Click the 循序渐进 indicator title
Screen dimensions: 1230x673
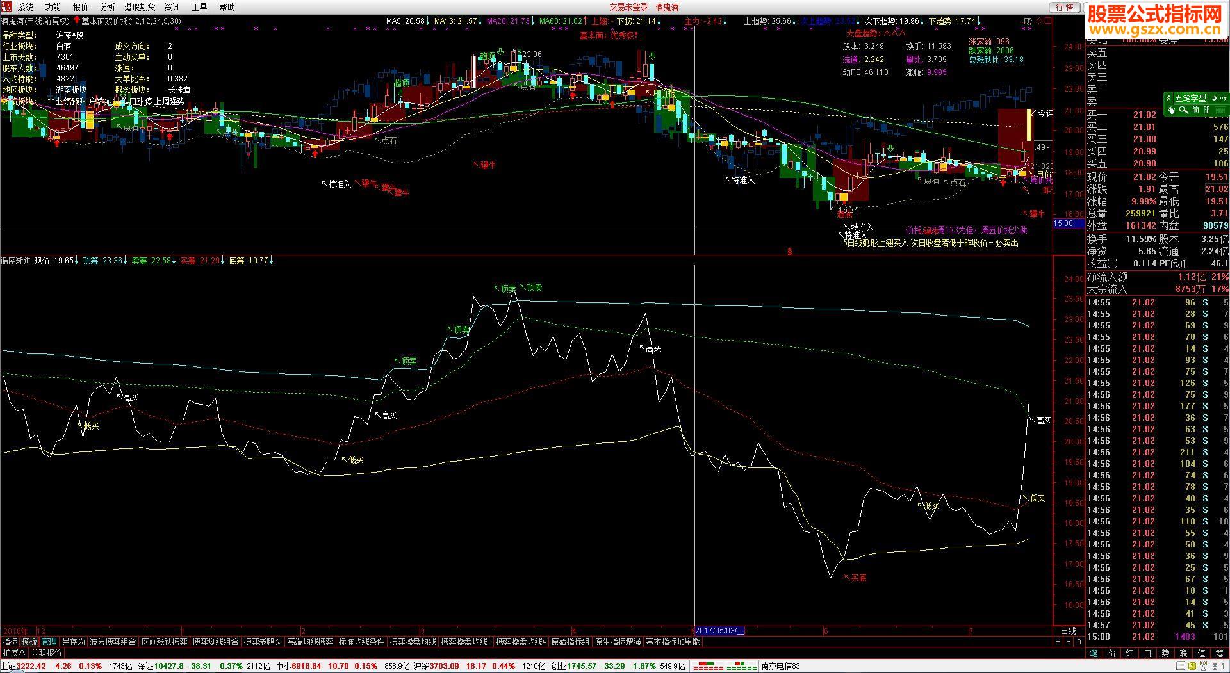pos(16,261)
